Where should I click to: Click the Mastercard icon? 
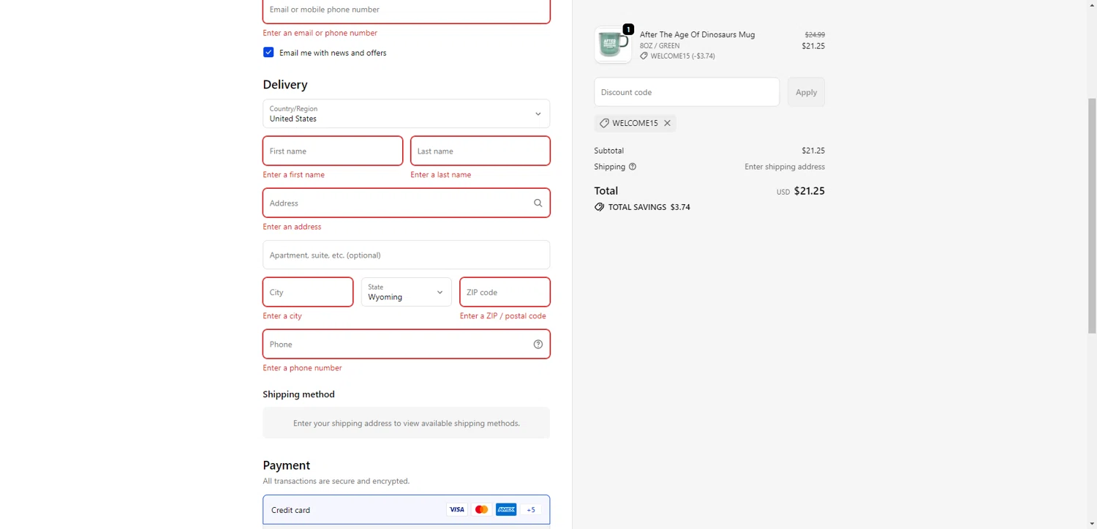[x=481, y=510]
